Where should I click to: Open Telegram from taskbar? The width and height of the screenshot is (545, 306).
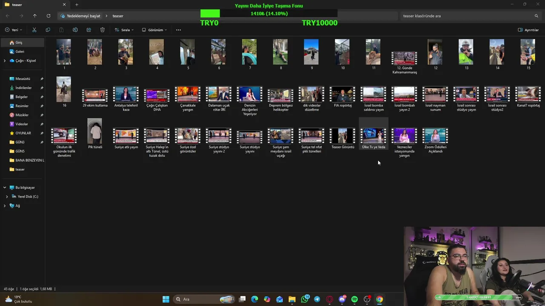pos(317,299)
